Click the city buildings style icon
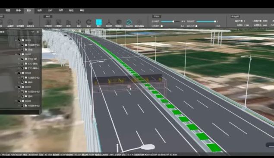Image resolution: width=274 pixels, height=158 pixels. point(68,22)
